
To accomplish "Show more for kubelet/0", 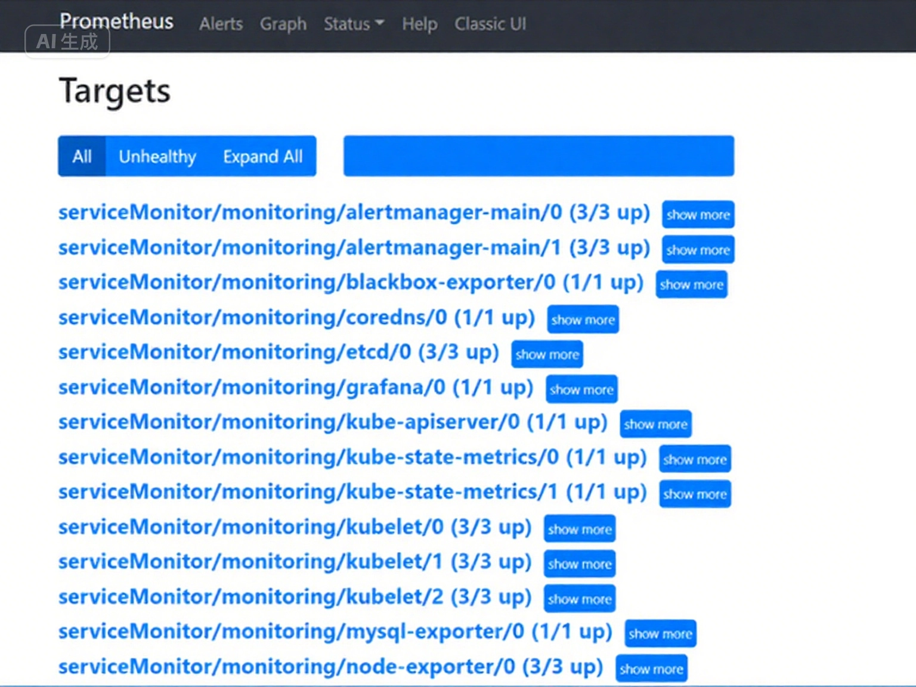I will tap(580, 529).
